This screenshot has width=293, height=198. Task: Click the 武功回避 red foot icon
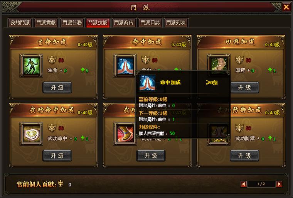125,134
